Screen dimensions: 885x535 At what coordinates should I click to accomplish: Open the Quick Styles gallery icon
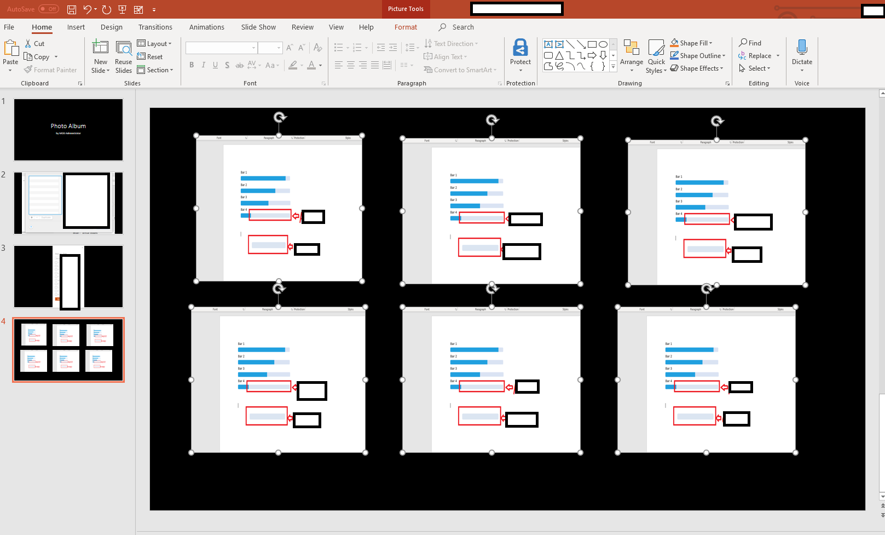656,48
